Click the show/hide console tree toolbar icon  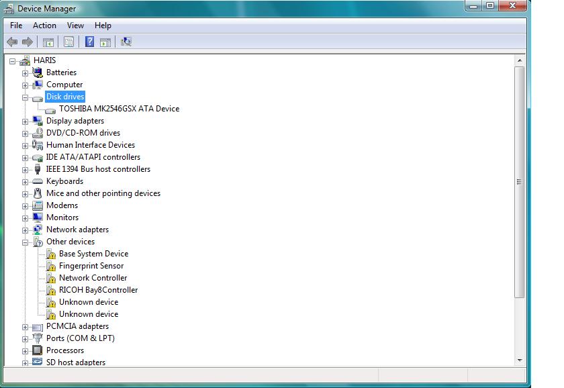48,42
